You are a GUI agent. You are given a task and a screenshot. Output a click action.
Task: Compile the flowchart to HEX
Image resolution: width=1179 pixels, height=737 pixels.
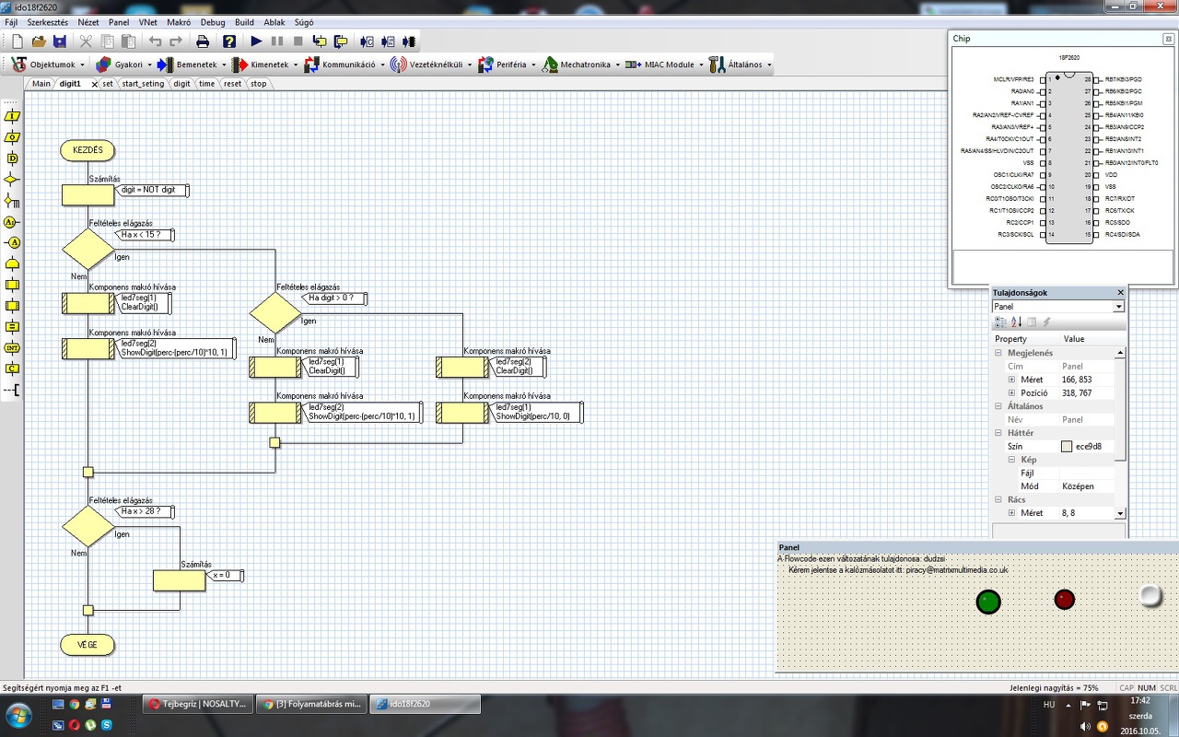coord(388,41)
